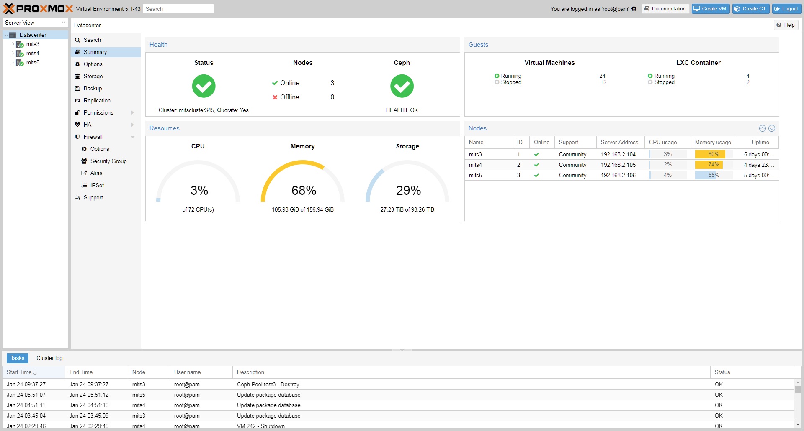Collapse the Firewall submenu arrow

click(132, 137)
